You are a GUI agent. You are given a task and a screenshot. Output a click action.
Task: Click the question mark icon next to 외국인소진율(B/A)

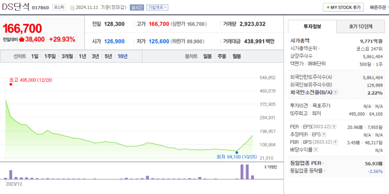336,92
